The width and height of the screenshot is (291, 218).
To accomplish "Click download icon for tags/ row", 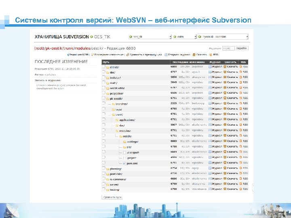I will click(225, 109).
